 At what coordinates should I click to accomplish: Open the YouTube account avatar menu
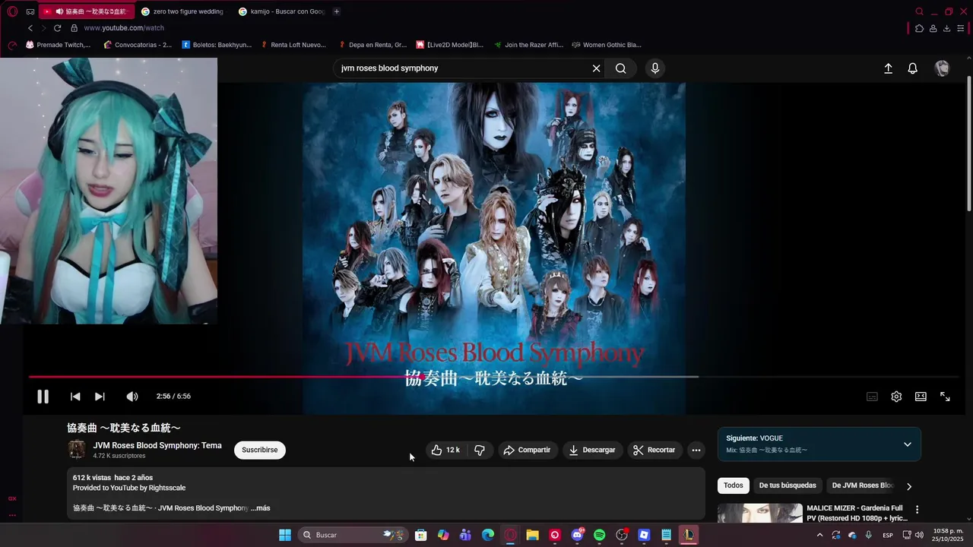pos(942,68)
